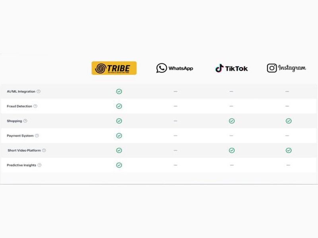318x238 pixels.
Task: Click the TikTok logo
Action: coord(231,68)
